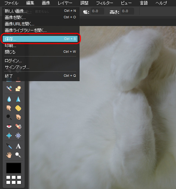The height and width of the screenshot is (189, 176).
Task: Choose 画像を開く... menu entry
Action: click(40, 17)
